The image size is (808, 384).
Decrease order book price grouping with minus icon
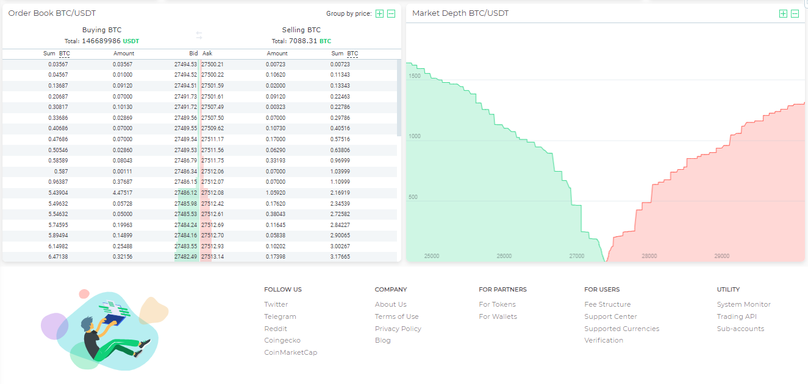tap(391, 13)
